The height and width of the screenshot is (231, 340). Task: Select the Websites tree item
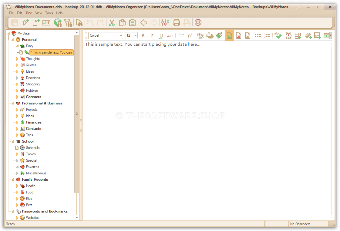32,218
